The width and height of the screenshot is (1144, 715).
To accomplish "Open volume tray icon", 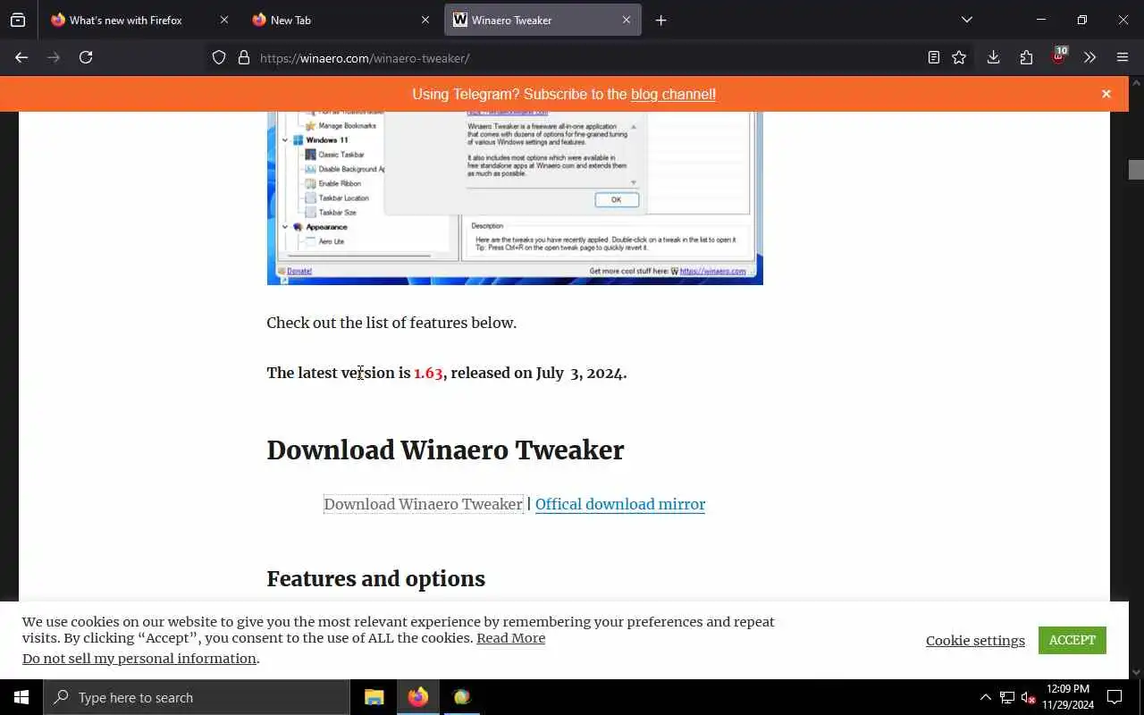I will (x=1028, y=697).
